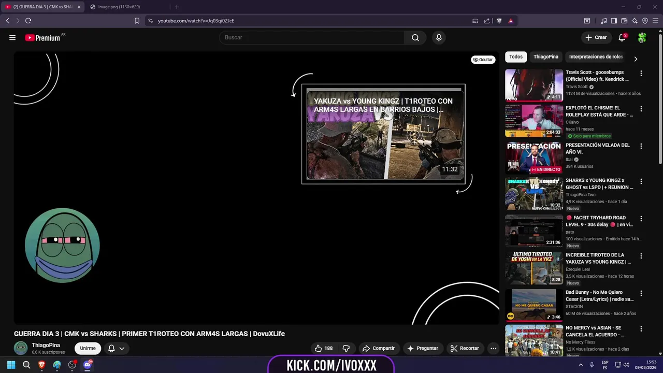Click the search magnifier button

point(415,37)
